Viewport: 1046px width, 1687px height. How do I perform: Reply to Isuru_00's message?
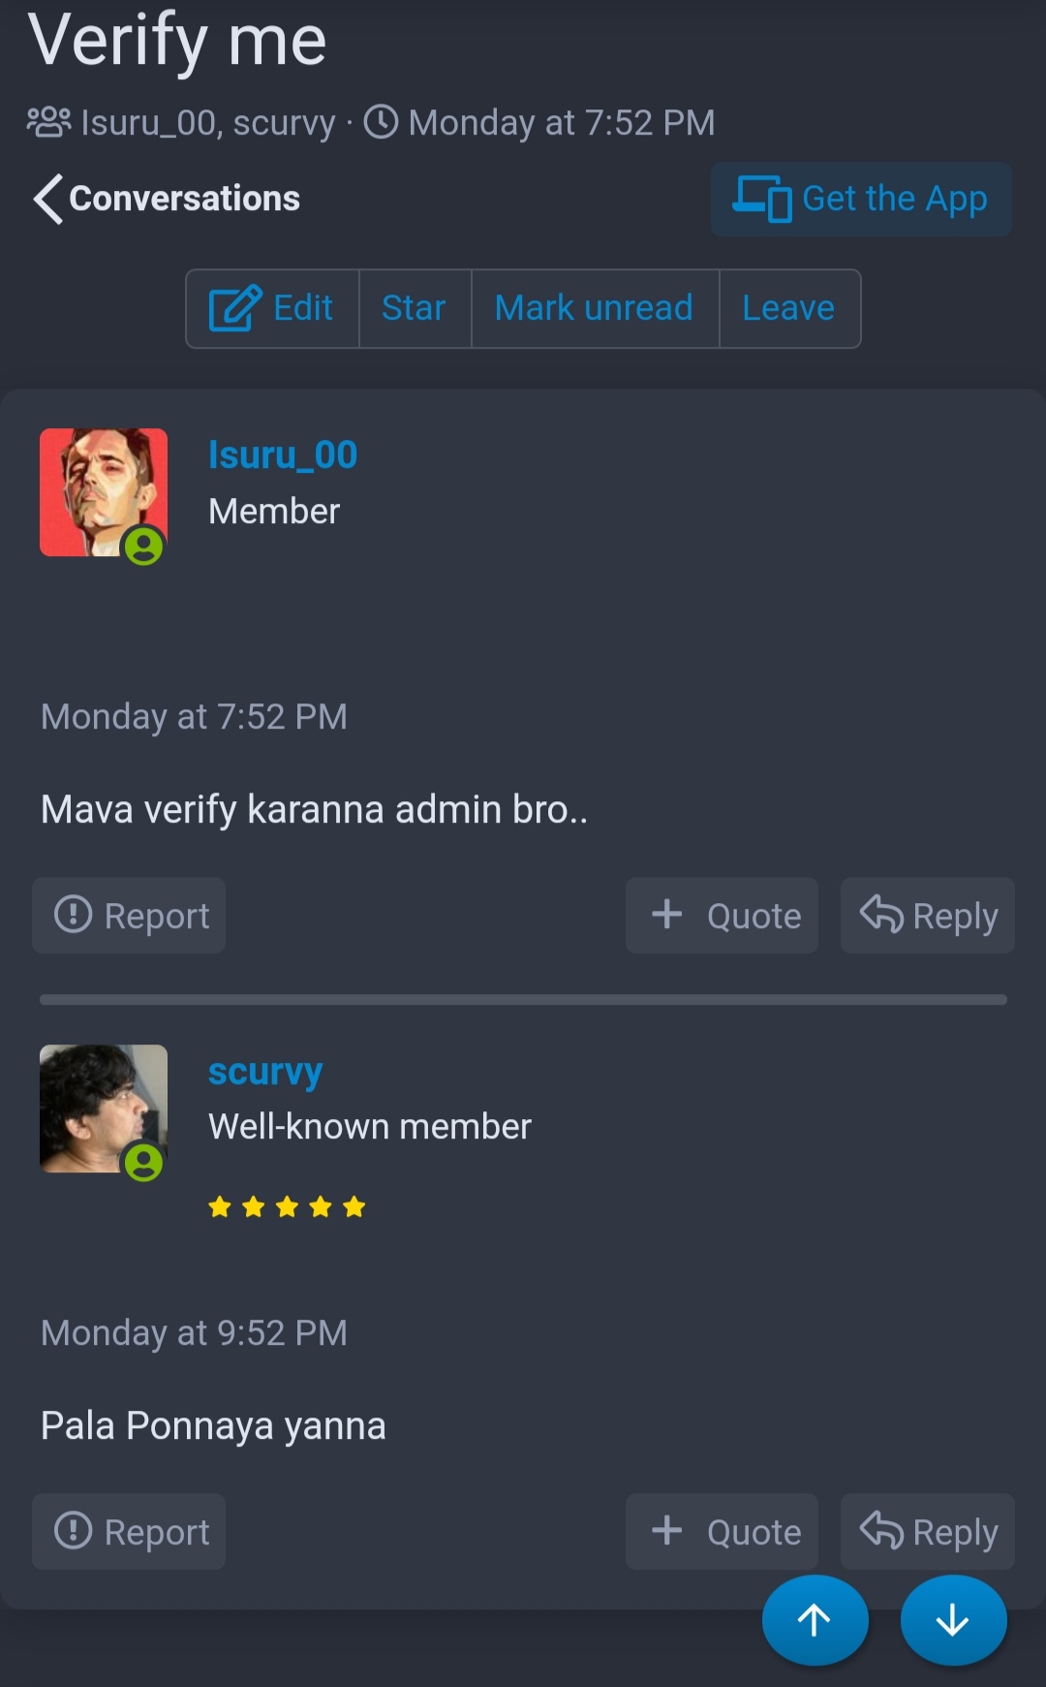click(928, 916)
